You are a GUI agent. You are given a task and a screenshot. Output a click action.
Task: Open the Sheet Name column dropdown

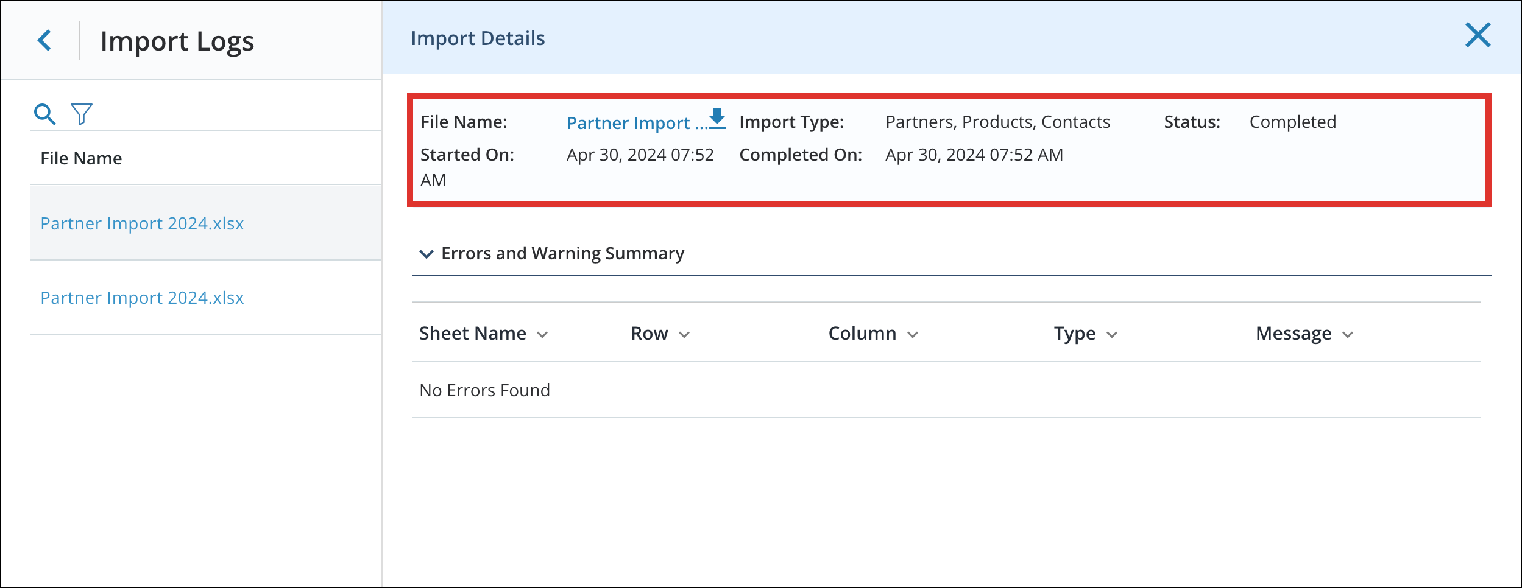(x=542, y=335)
